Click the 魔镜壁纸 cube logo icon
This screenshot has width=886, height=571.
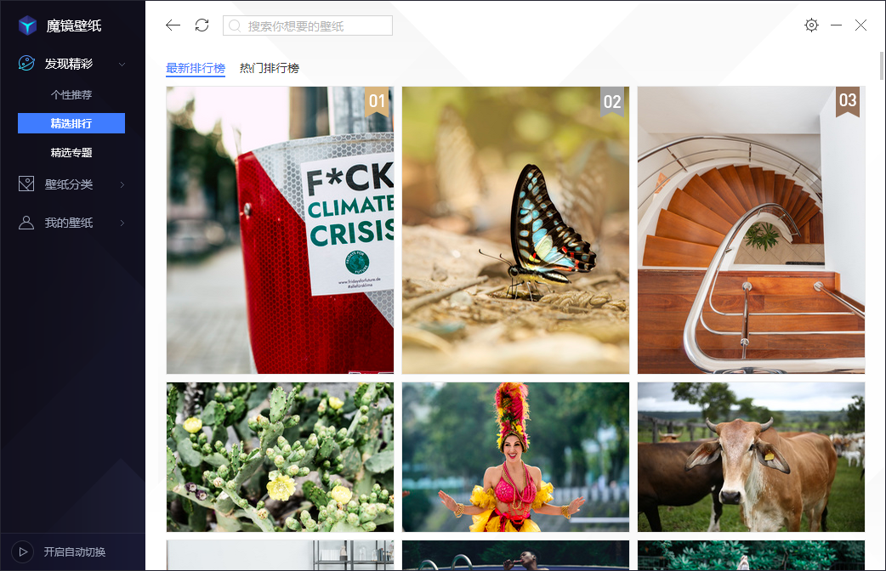pos(27,25)
